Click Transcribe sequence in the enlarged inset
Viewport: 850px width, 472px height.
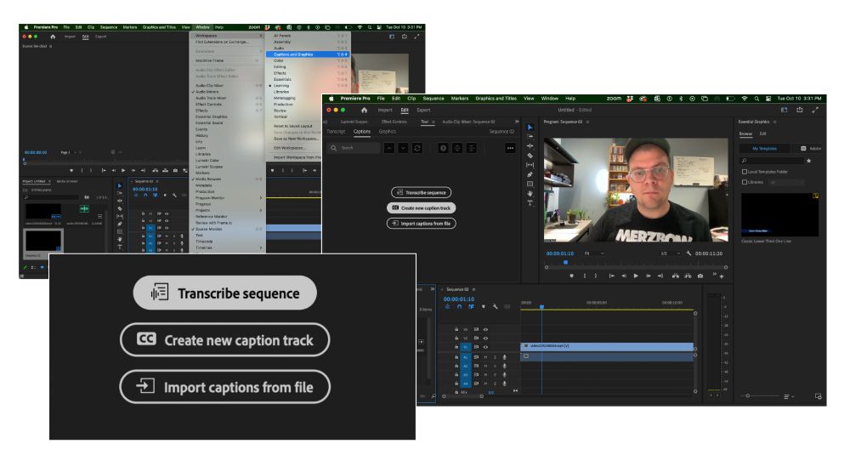click(225, 293)
